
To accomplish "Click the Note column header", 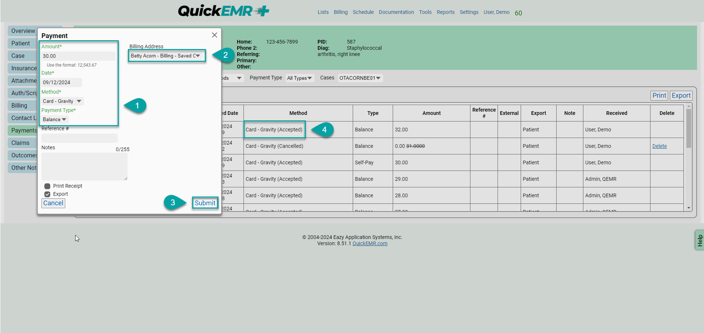I will click(570, 113).
